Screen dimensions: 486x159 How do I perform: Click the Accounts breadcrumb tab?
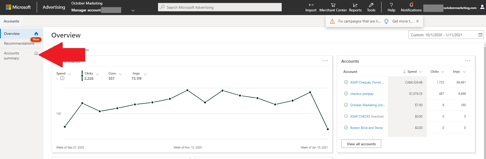coord(11,21)
